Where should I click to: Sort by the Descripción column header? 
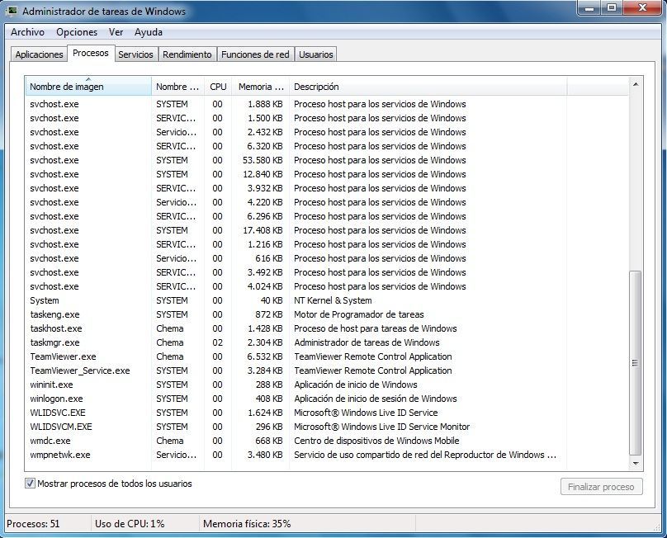coord(428,87)
